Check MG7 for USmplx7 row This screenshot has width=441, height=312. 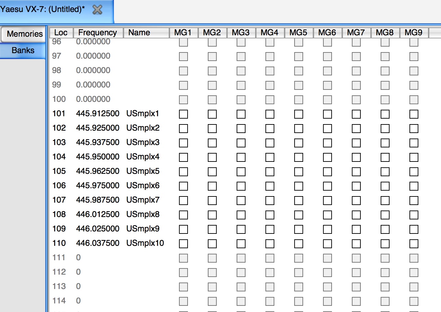tap(356, 200)
